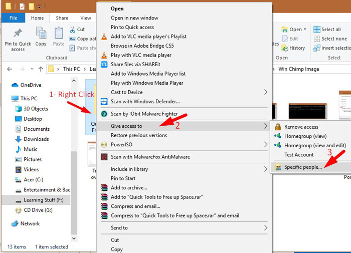
Task: Expand the Send to submenu arrow
Action: pos(265,228)
